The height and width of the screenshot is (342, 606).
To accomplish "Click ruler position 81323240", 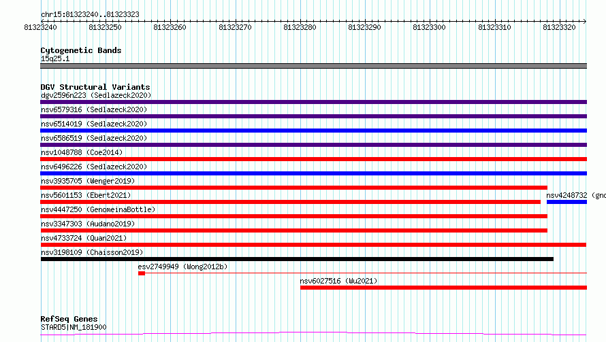I will (40, 27).
